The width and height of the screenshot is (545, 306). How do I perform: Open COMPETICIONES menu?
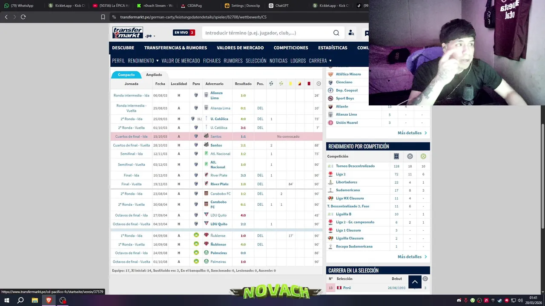pyautogui.click(x=291, y=48)
